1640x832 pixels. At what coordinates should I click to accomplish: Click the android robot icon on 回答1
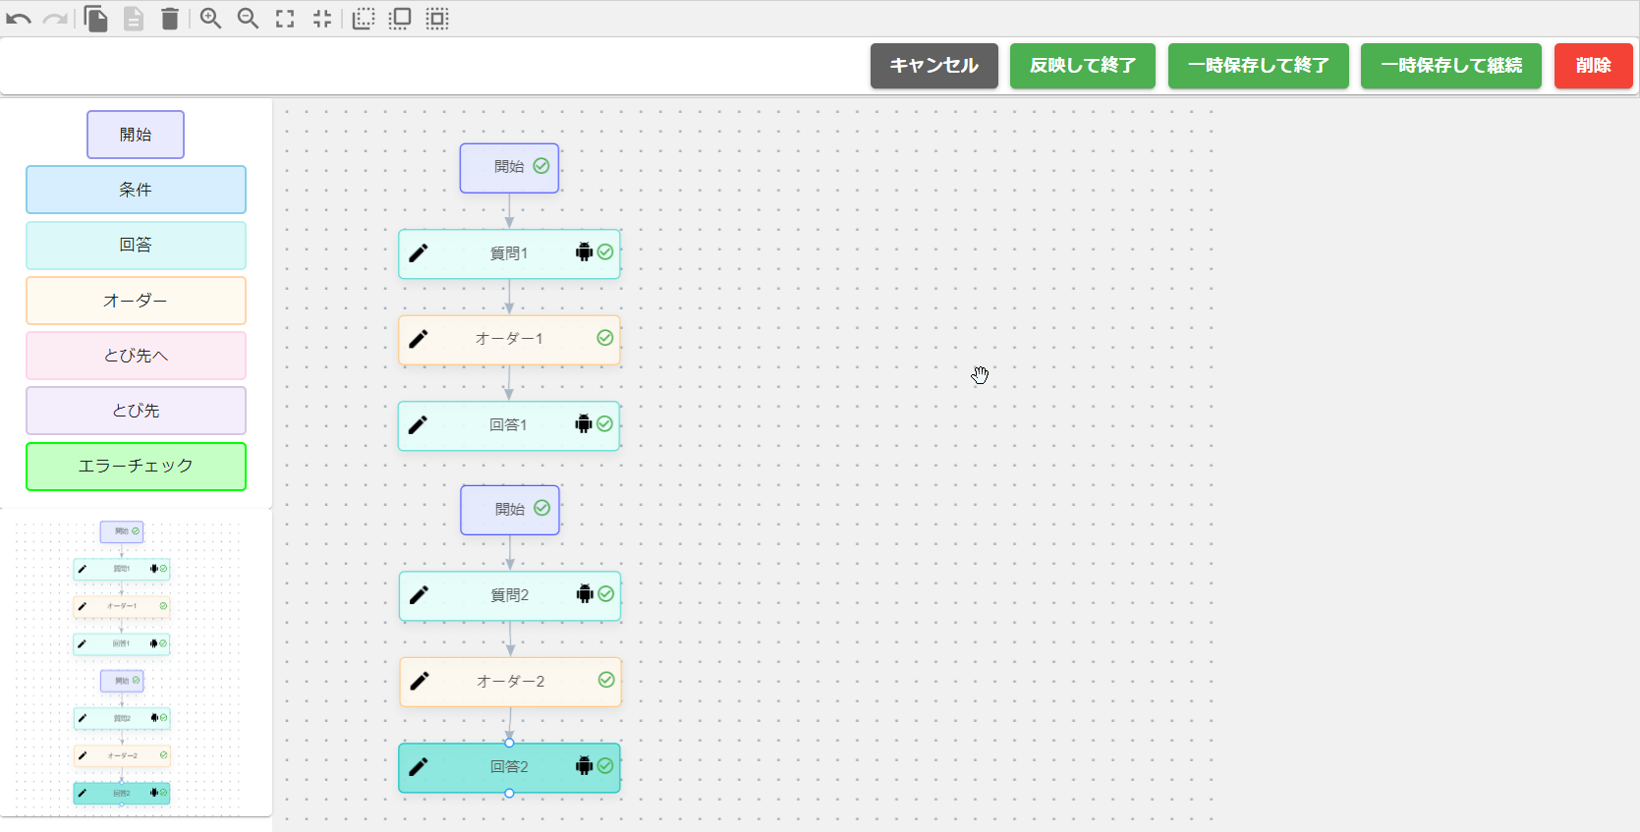point(584,424)
